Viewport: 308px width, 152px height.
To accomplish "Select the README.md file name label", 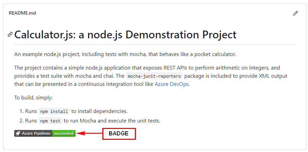I will click(x=22, y=13).
